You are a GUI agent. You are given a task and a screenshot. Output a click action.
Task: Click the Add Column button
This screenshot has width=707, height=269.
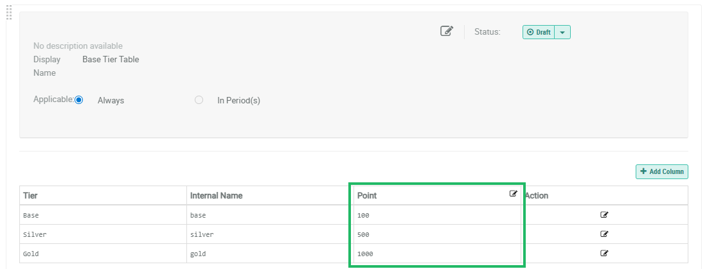[x=662, y=171]
